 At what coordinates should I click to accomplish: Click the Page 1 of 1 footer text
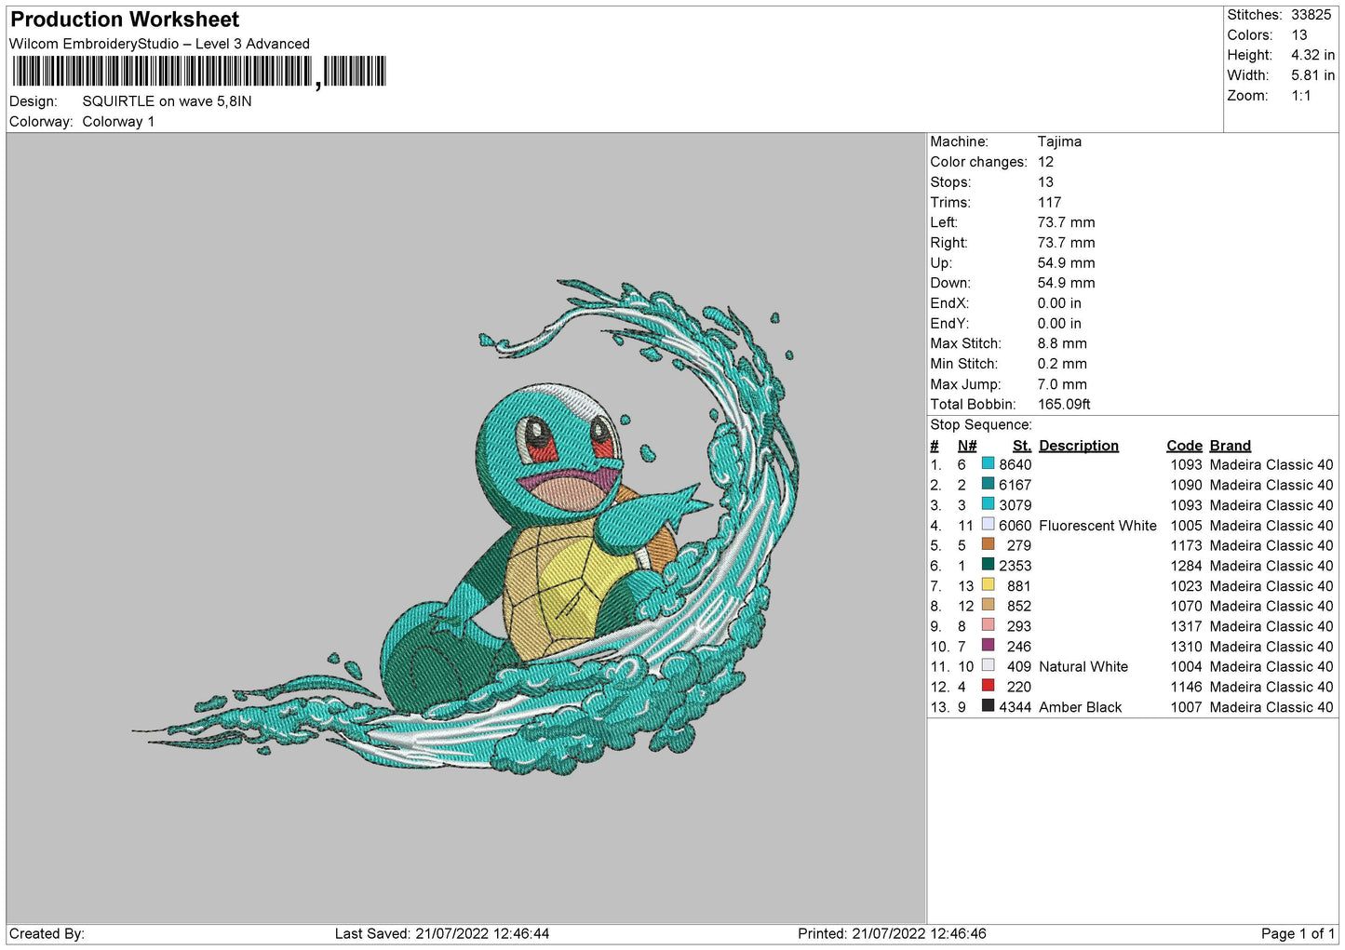(1297, 933)
